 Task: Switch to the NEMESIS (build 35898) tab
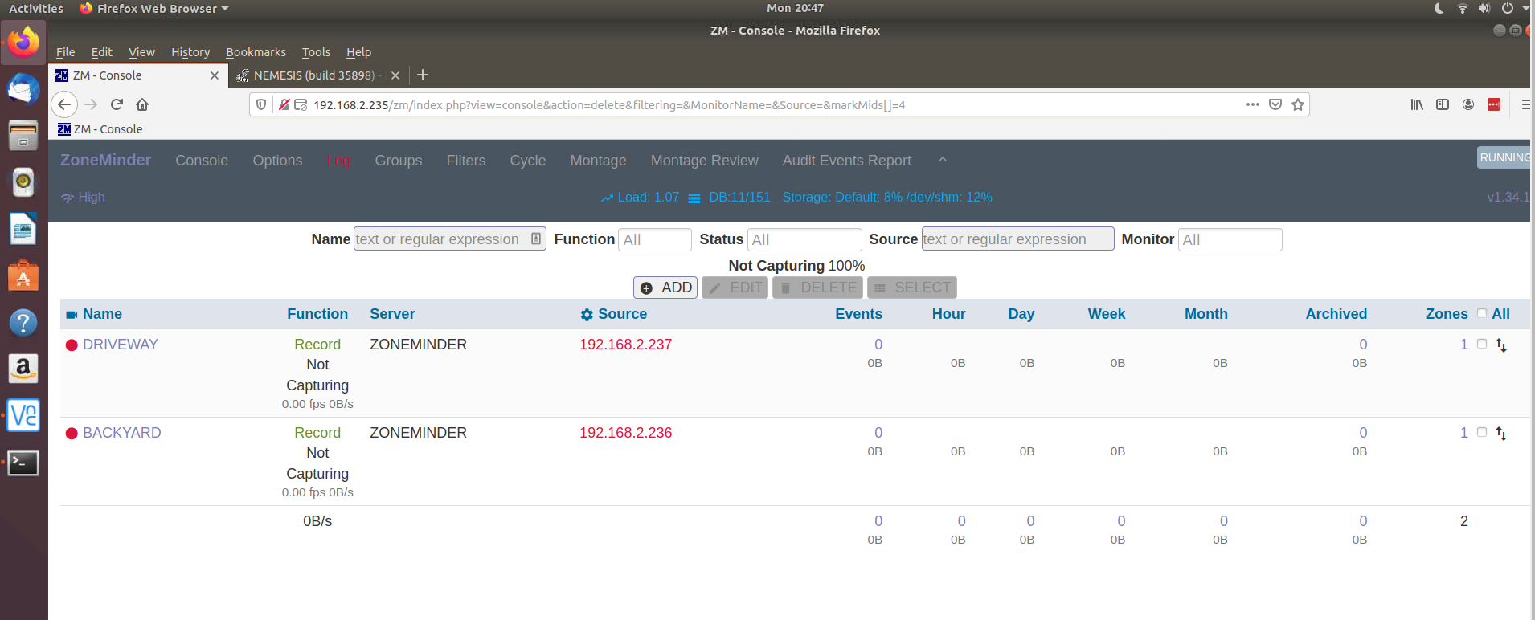click(313, 75)
